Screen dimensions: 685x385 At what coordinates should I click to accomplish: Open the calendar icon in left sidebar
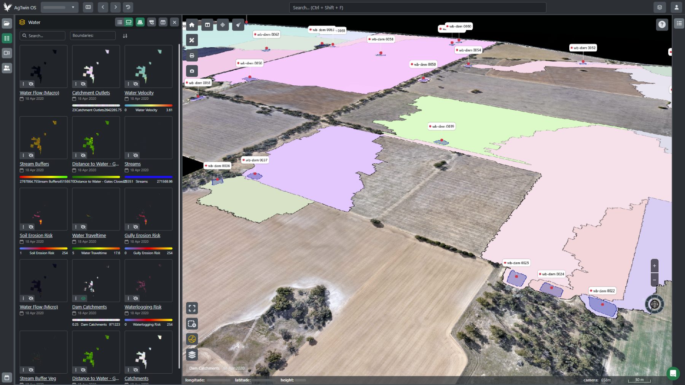7,377
